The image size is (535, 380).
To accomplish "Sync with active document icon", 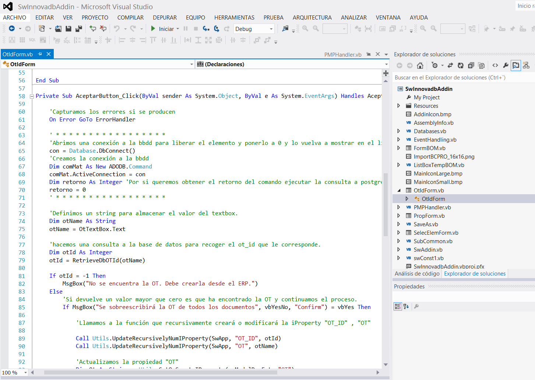I will click(x=450, y=65).
